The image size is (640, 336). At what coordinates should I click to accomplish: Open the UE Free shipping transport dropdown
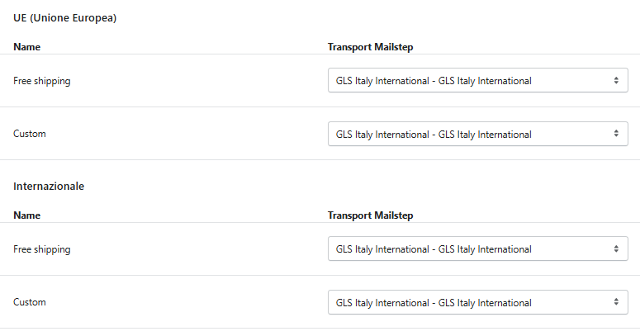tap(477, 81)
